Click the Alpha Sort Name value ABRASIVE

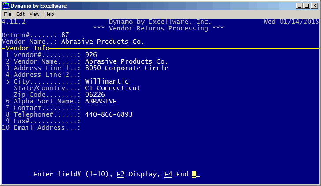[101, 101]
